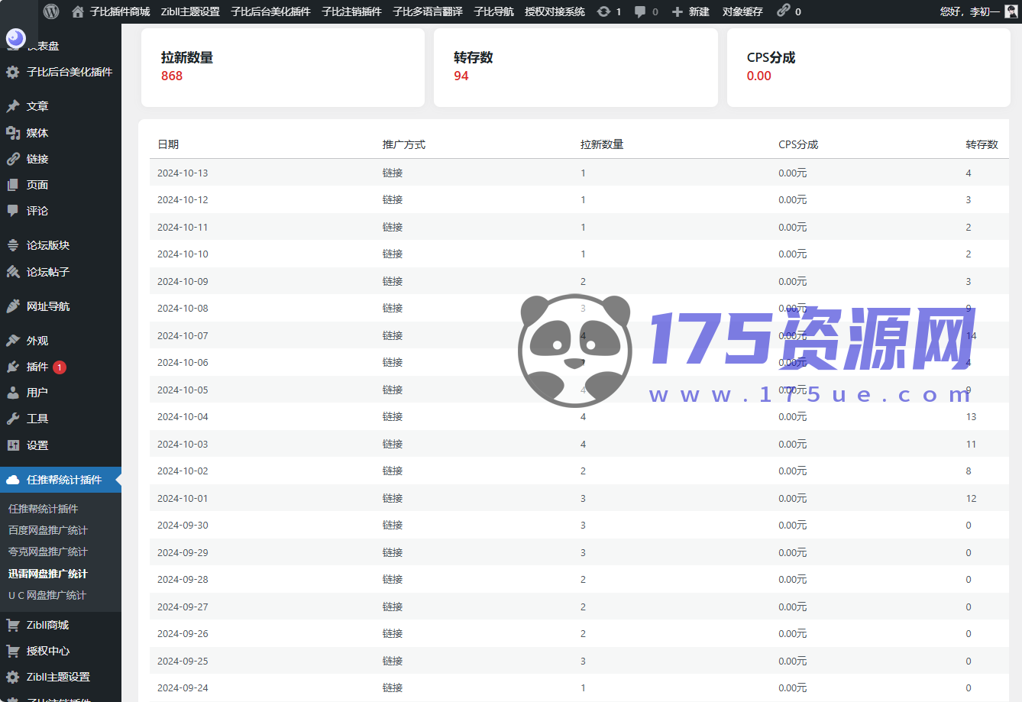Click the person icon for 用户

[13, 393]
